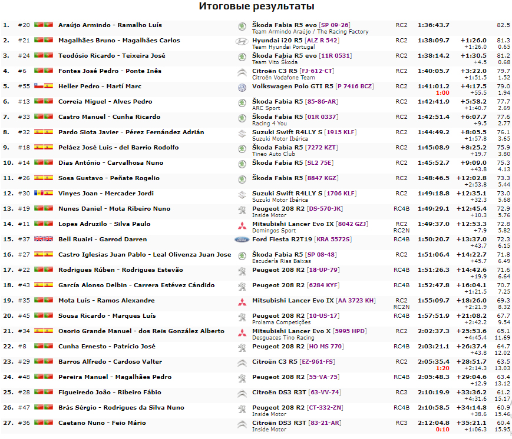The width and height of the screenshot is (512, 439).
Task: Click Suzuki logo in Pardo Siota Javier's row
Action: coord(242,133)
